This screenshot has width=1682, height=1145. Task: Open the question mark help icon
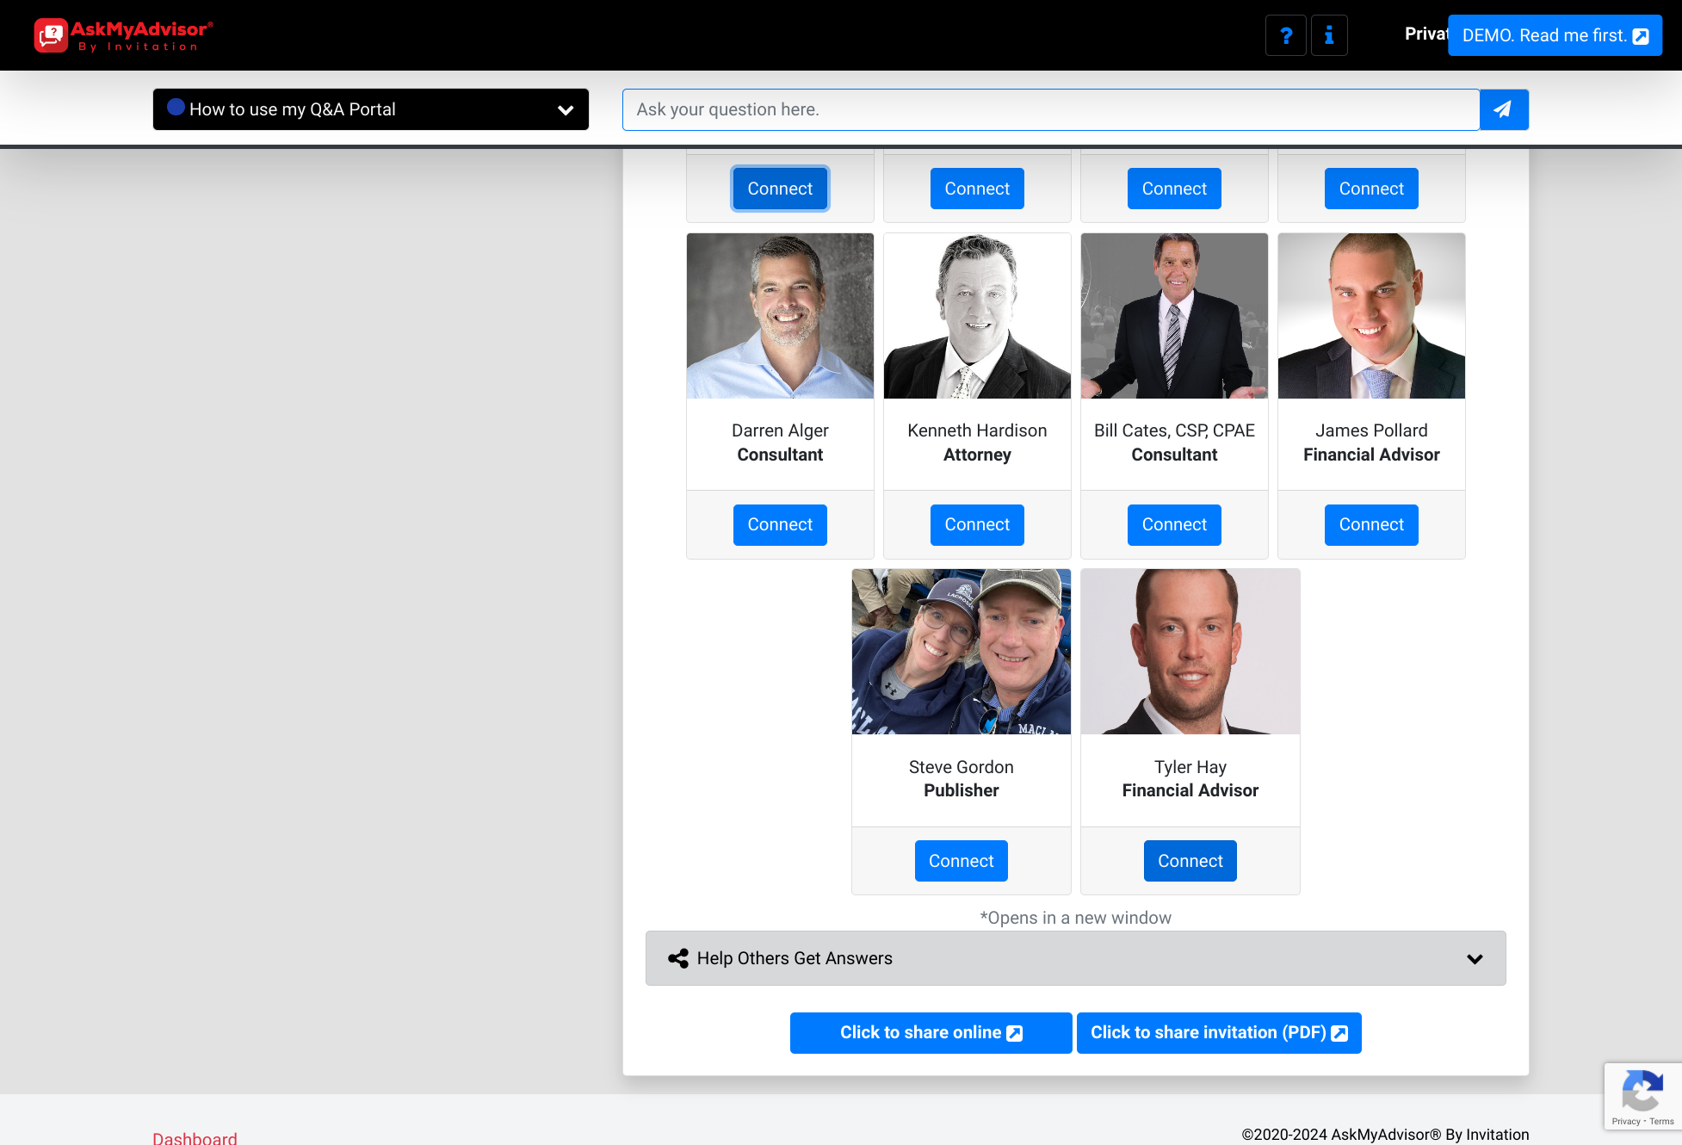point(1286,35)
